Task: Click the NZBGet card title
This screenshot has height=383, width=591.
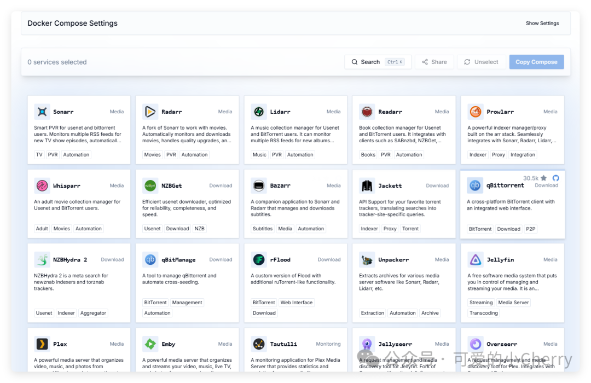Action: [171, 186]
